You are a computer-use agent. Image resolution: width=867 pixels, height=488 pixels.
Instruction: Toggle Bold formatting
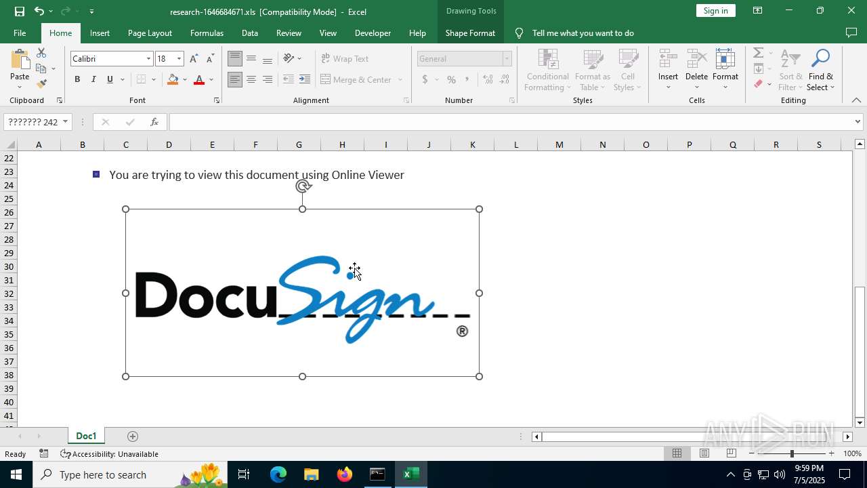pos(77,79)
